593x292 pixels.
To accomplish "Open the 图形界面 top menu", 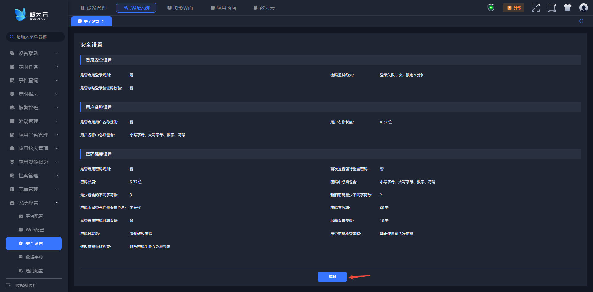I will (180, 8).
